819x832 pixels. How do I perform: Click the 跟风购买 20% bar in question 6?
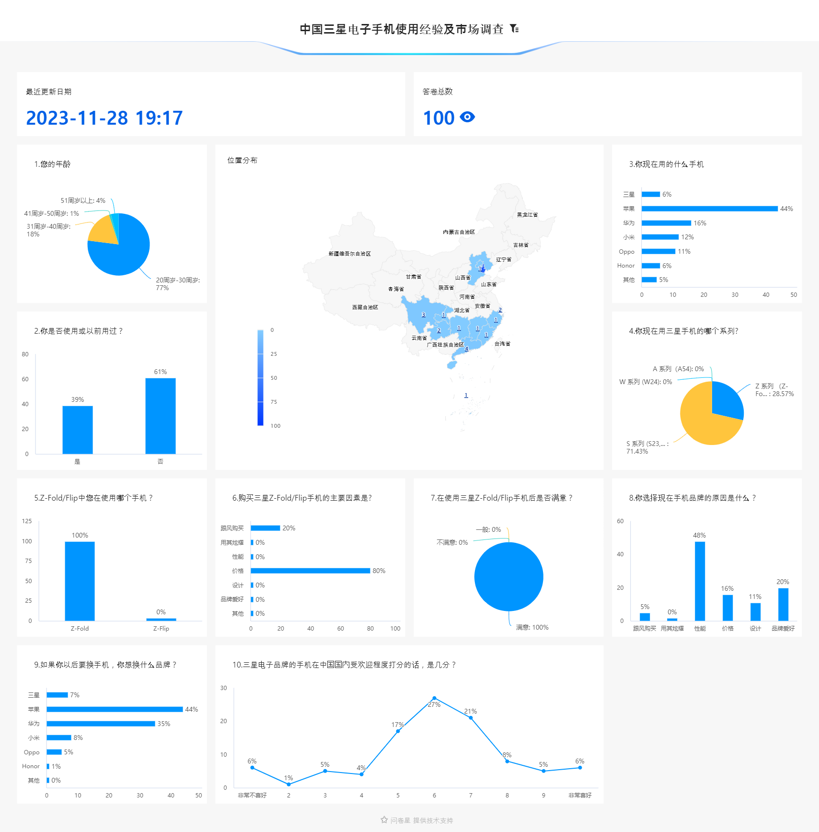265,528
